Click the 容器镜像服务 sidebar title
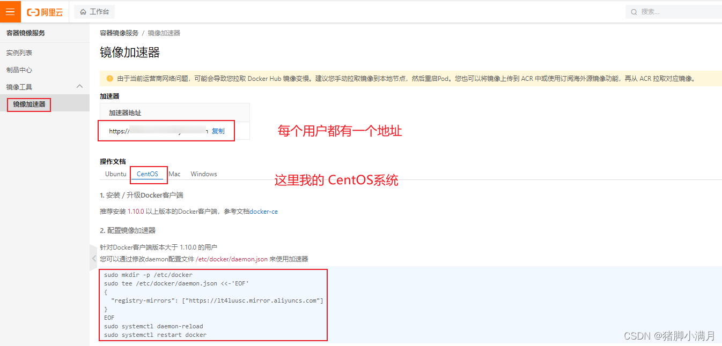722x346 pixels. (26, 33)
